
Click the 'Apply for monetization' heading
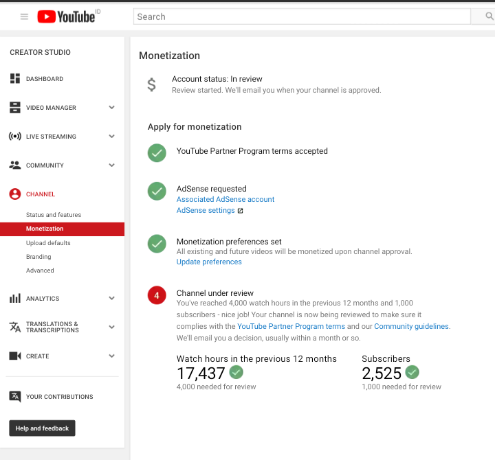click(x=195, y=127)
